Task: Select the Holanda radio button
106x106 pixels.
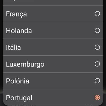Action: (97, 30)
